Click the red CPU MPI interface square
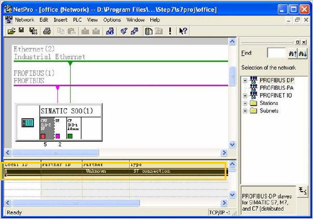Screen dimensions: 313x219 coord(43,136)
